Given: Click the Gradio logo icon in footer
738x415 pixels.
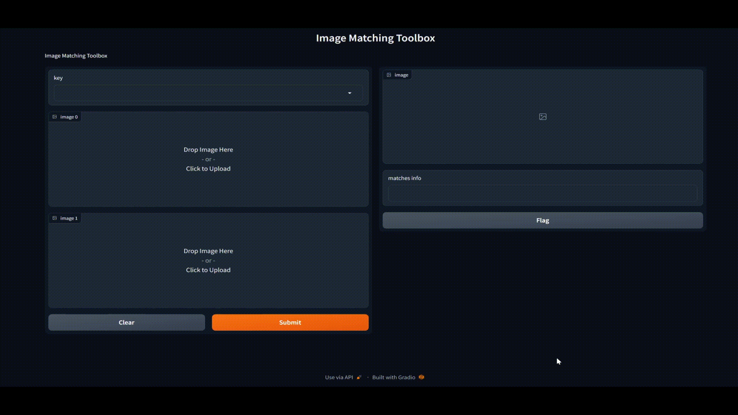Looking at the screenshot, I should [x=421, y=377].
